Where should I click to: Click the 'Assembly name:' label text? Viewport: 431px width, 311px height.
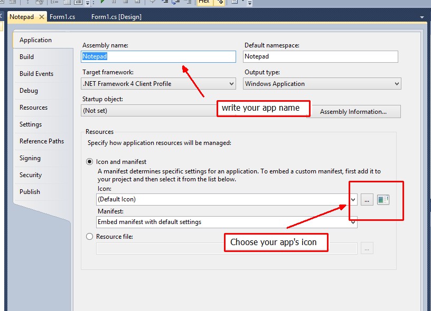(x=105, y=45)
